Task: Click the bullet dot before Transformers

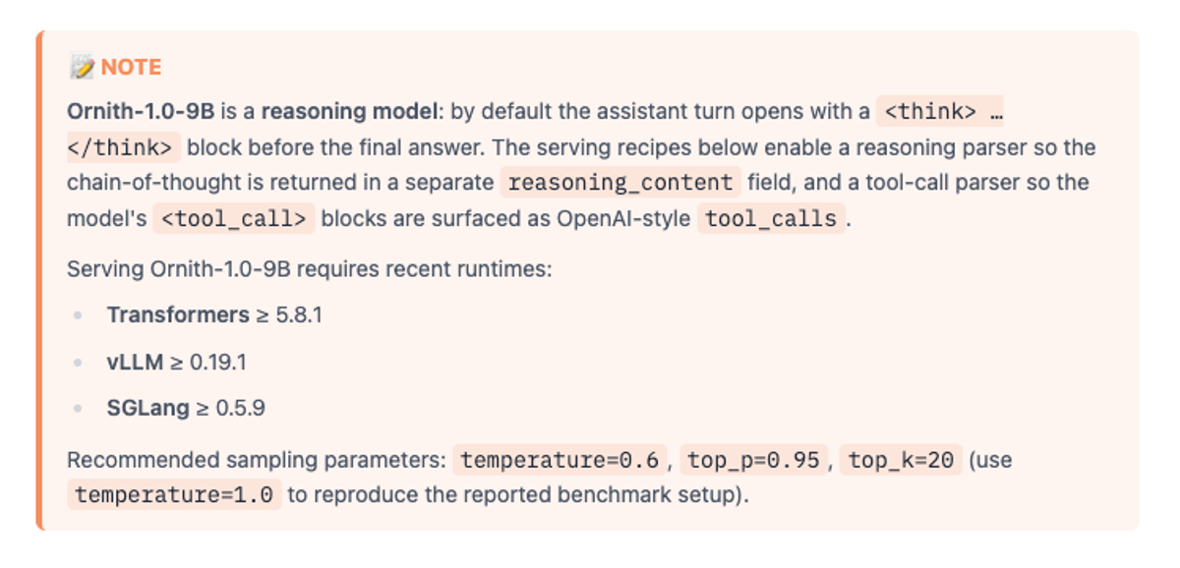Action: pyautogui.click(x=77, y=315)
